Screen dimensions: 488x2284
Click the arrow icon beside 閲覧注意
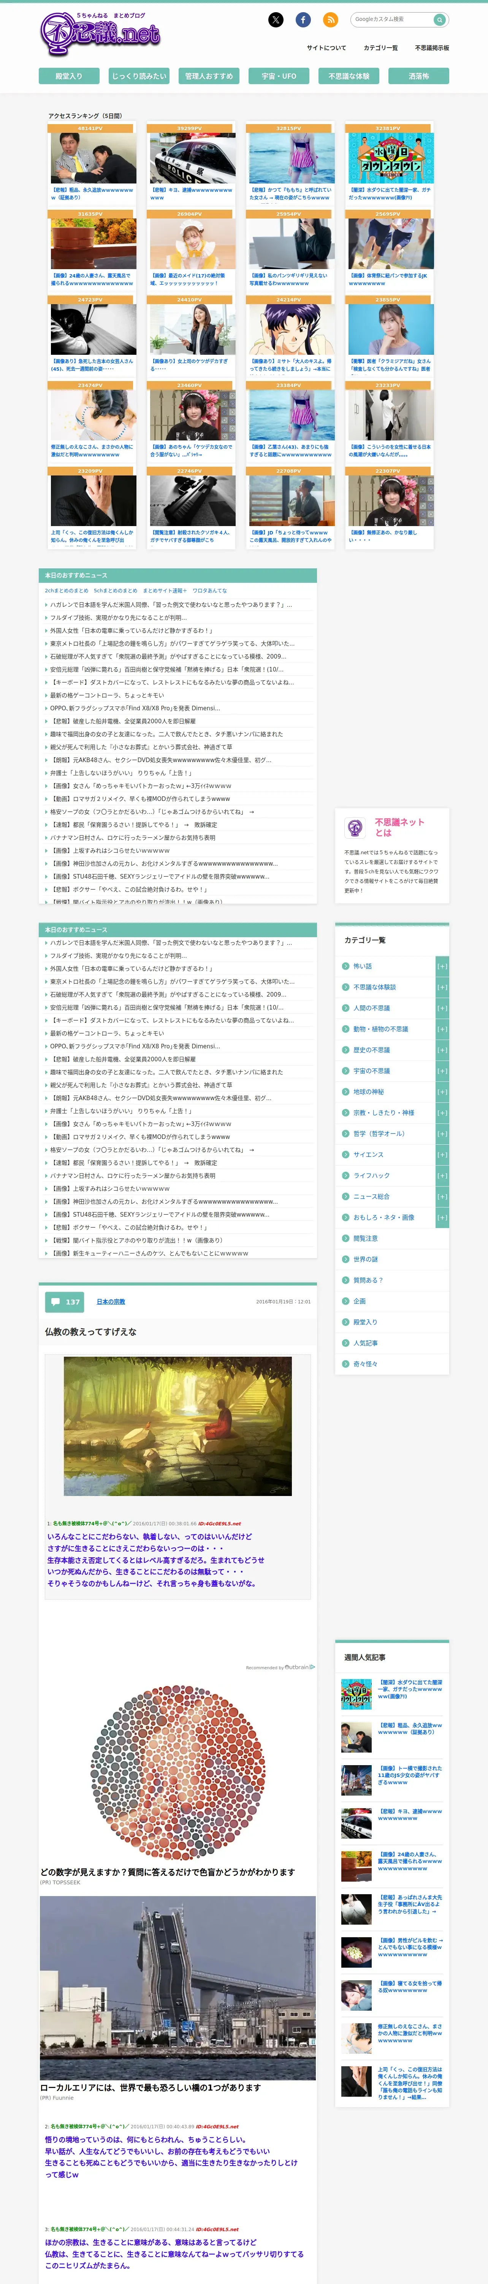point(345,1238)
